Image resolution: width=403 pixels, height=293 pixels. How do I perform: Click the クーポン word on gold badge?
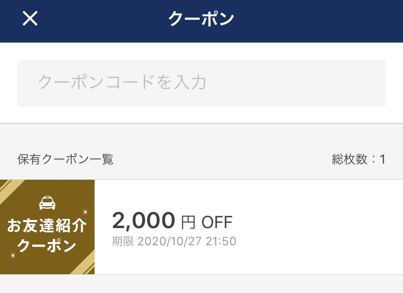point(47,246)
